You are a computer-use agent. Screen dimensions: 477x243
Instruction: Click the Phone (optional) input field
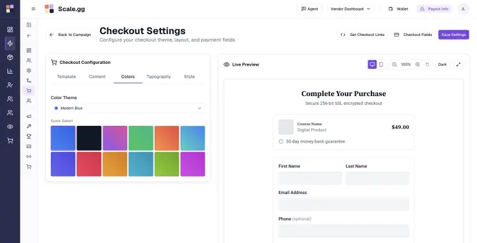(343, 231)
